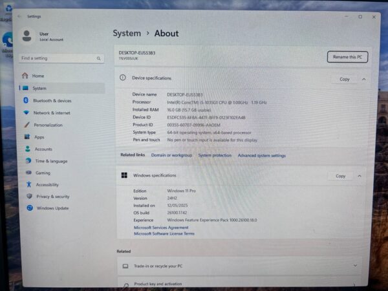Image resolution: width=388 pixels, height=291 pixels.
Task: Click the Bluetooth & devices icon
Action: (x=26, y=100)
